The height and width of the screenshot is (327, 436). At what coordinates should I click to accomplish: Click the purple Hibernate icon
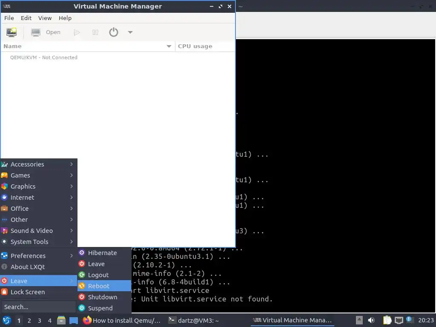point(82,253)
